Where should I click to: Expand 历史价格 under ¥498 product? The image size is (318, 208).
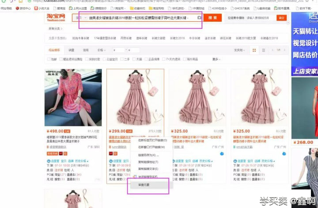[x=82, y=161]
